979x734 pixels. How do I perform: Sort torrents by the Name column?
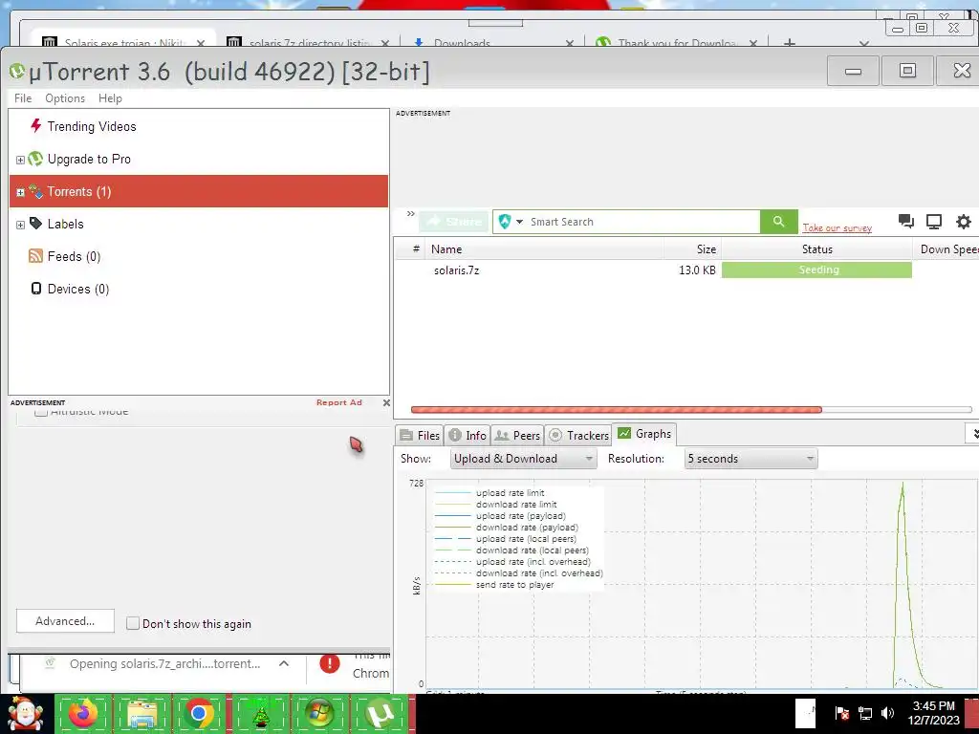tap(543, 249)
